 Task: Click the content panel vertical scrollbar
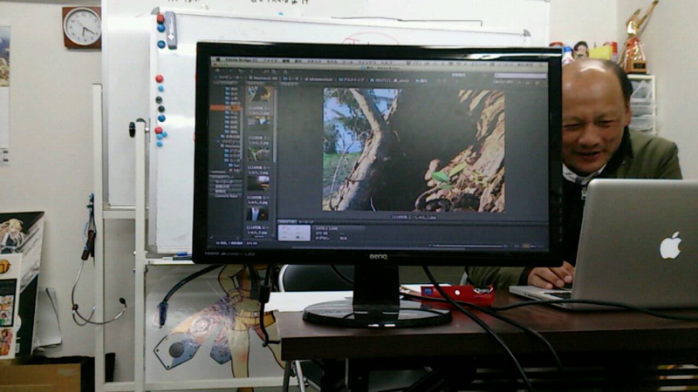(275, 125)
